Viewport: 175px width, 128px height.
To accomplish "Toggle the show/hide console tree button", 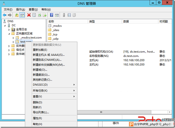I will 22,15.
